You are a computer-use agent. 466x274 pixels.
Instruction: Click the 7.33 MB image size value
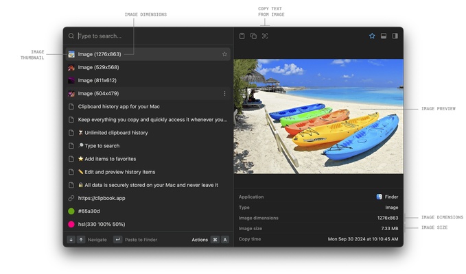click(390, 228)
